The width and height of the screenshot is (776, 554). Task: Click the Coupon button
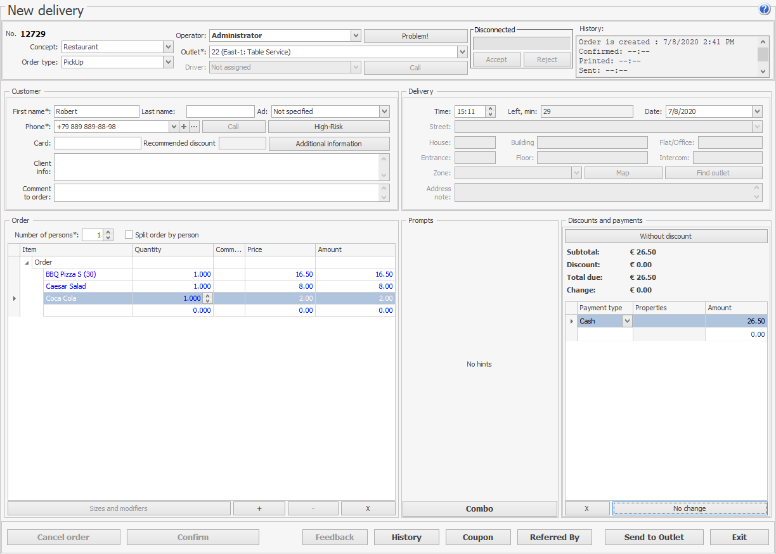click(x=477, y=537)
